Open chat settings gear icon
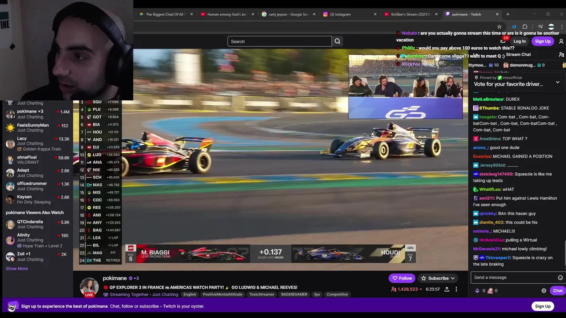Image resolution: width=566 pixels, height=318 pixels. [544, 291]
